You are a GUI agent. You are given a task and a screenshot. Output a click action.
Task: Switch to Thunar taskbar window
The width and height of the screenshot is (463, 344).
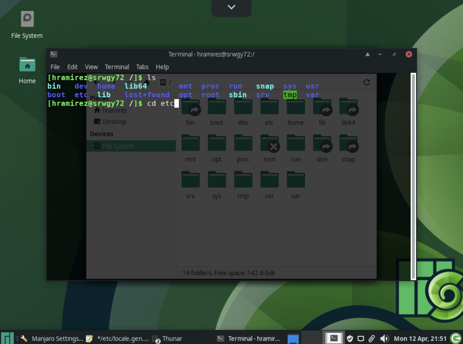point(167,339)
